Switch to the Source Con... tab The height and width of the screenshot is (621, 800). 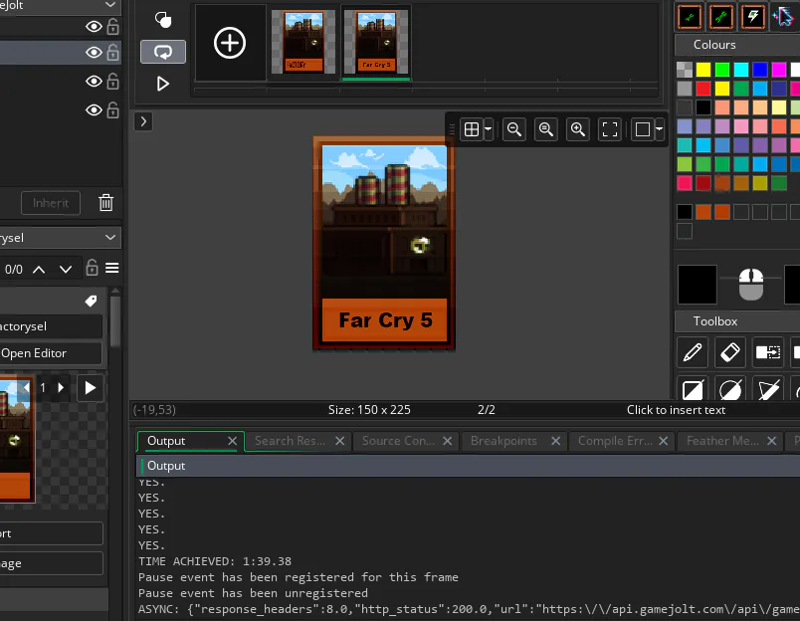[x=398, y=441]
